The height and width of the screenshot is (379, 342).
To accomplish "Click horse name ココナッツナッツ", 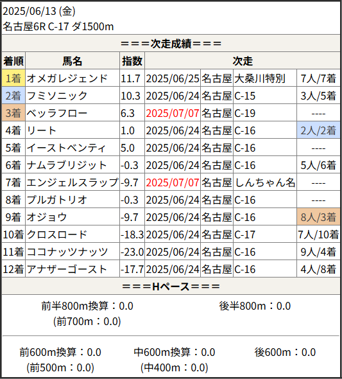I will click(67, 252).
